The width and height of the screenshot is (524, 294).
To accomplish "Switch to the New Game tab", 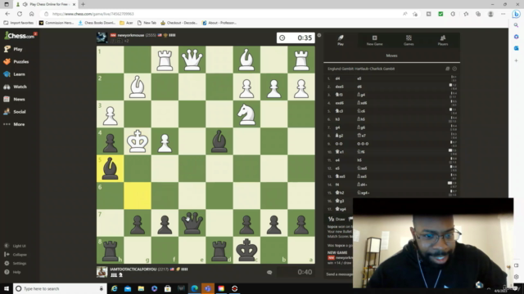I will click(x=375, y=40).
